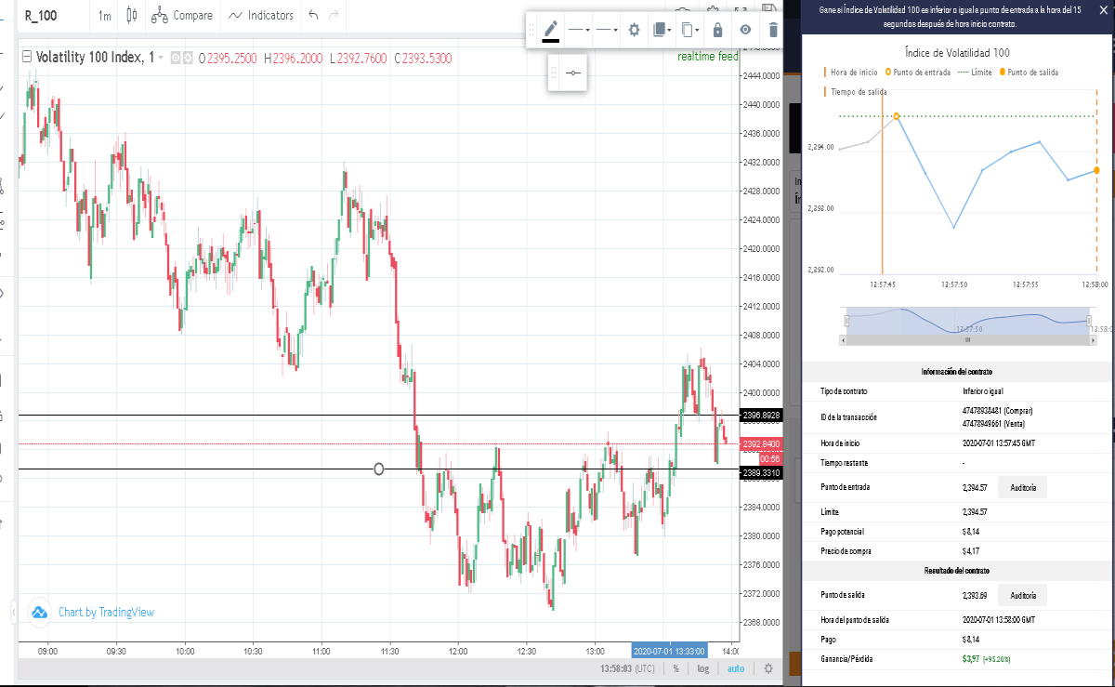
Task: Toggle the log scale option
Action: coord(703,668)
